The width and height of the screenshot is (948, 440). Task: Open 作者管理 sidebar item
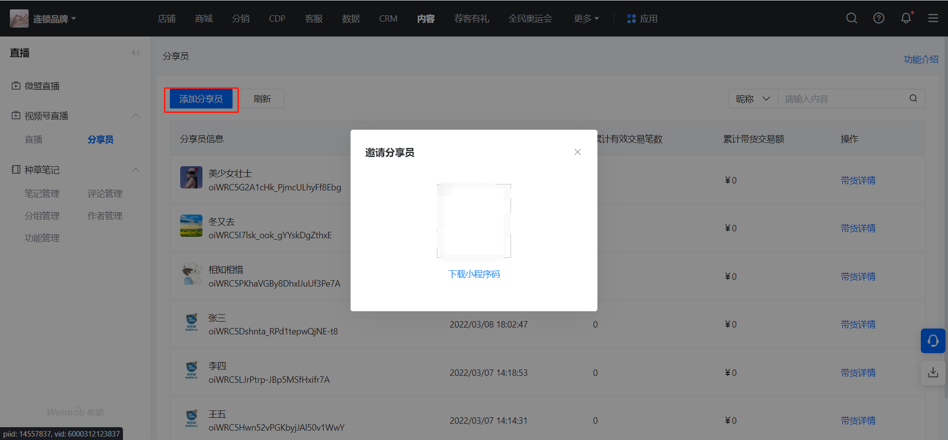tap(105, 216)
